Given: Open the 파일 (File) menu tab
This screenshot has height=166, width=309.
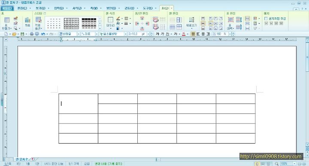Looking at the screenshot, I should point(7,8).
